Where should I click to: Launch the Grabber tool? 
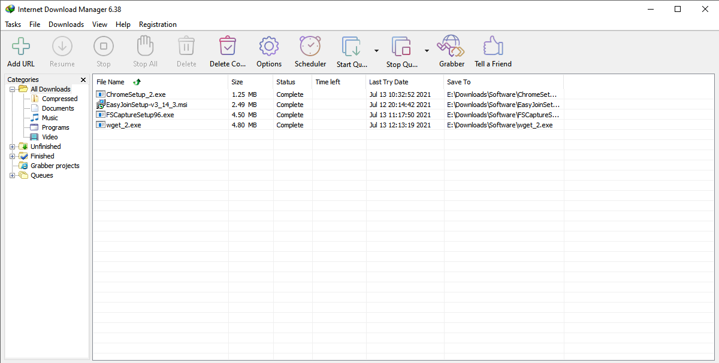[451, 47]
